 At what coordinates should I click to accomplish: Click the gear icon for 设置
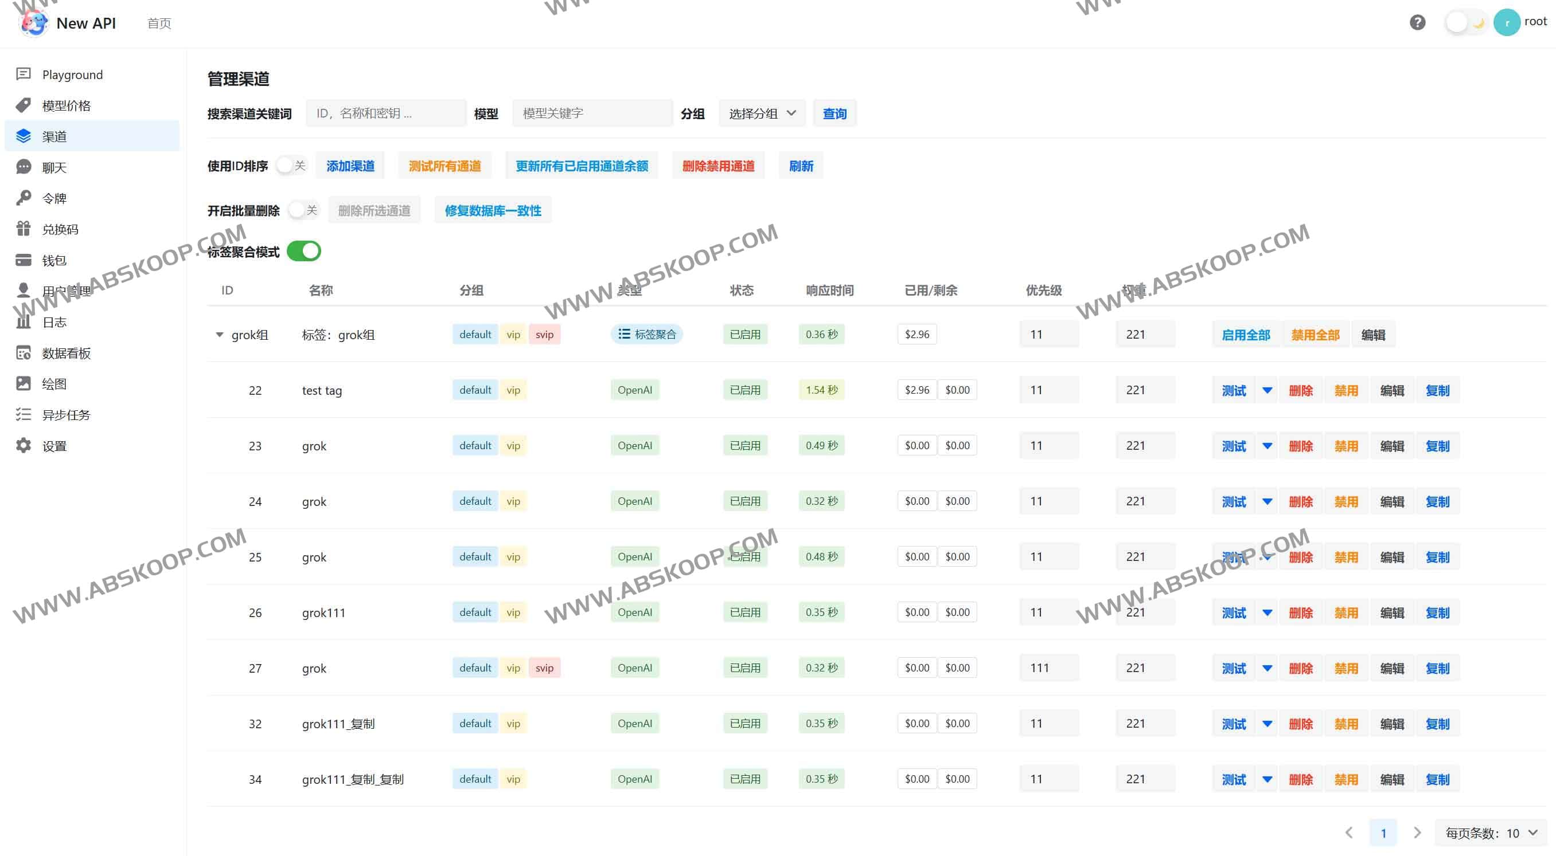pos(24,446)
